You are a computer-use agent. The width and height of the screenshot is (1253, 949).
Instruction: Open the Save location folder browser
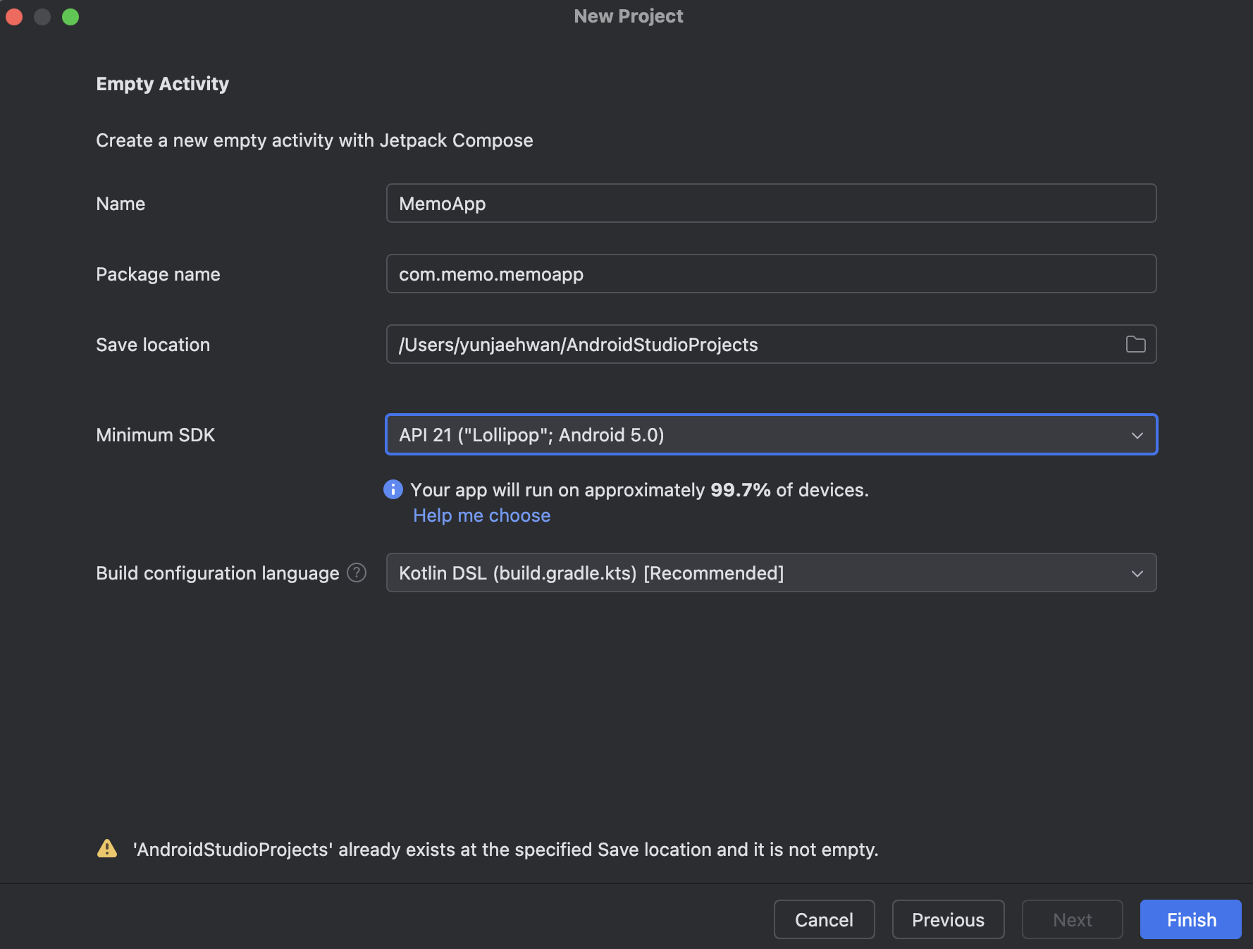(x=1135, y=345)
